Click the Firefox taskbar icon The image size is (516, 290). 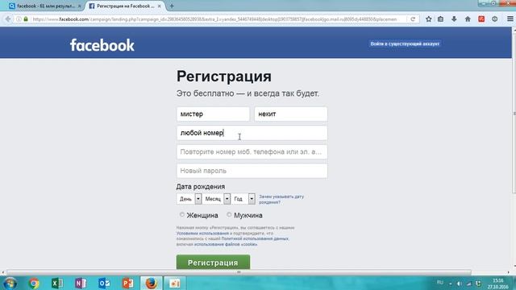(152, 283)
